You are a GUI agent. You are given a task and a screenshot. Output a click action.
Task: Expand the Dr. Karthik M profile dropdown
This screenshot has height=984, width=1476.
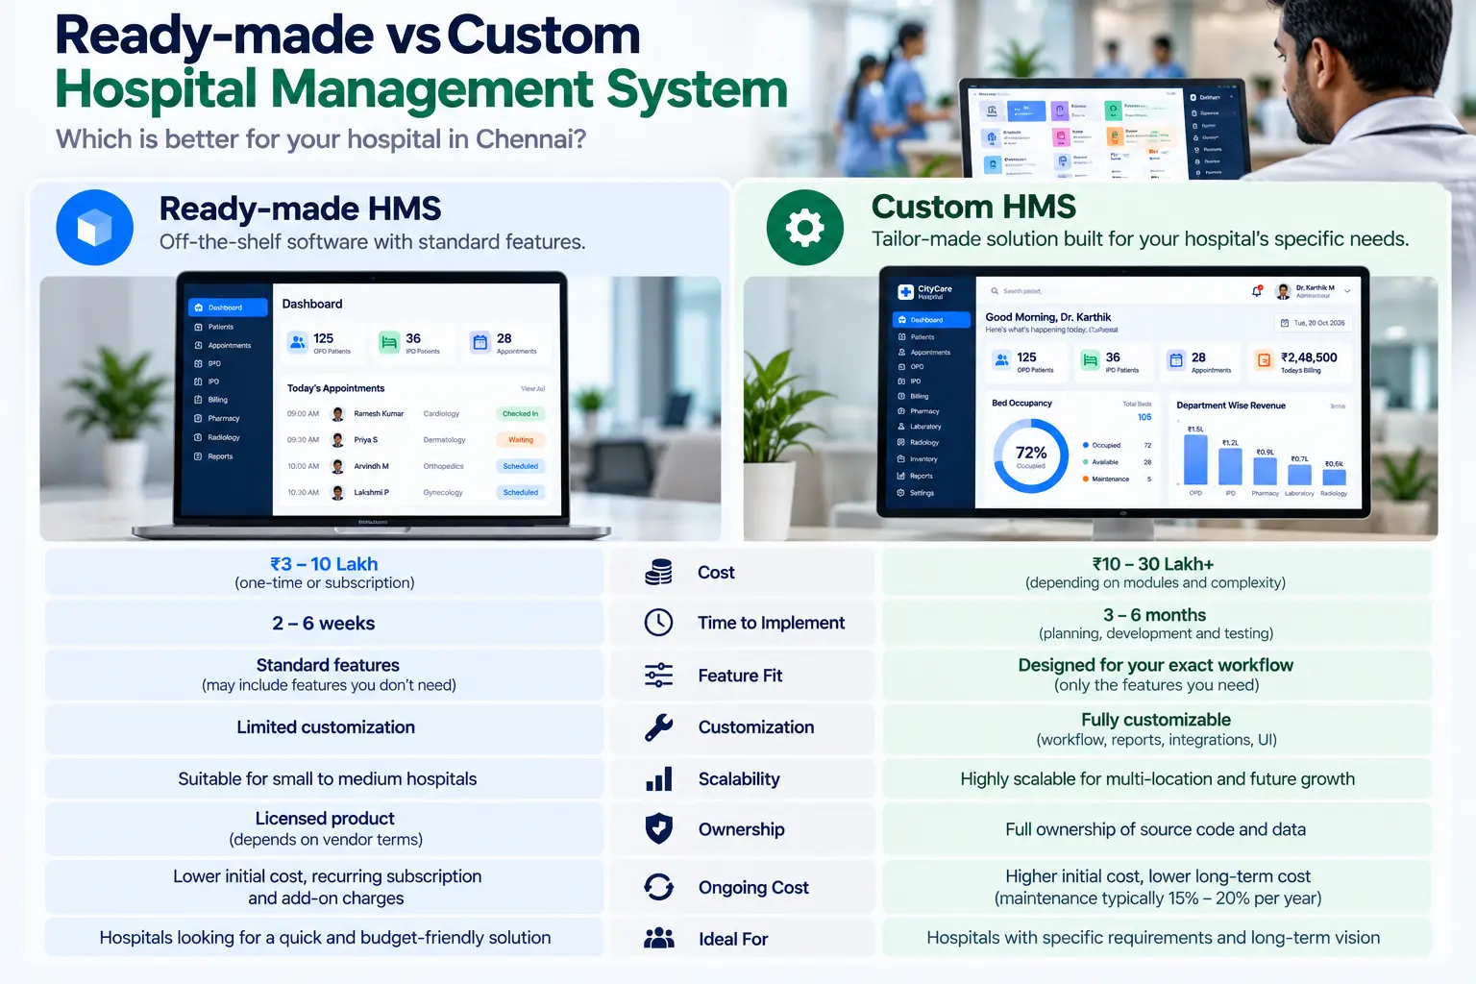pos(1347,291)
